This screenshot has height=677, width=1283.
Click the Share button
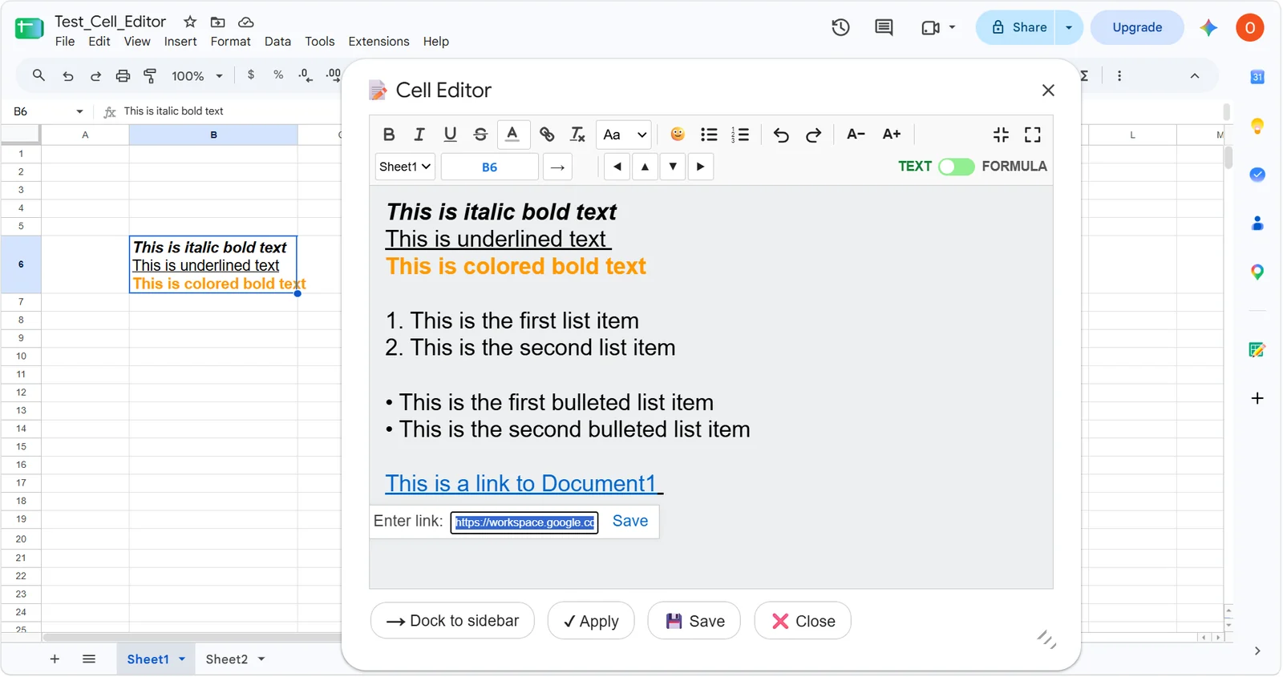coord(1016,27)
